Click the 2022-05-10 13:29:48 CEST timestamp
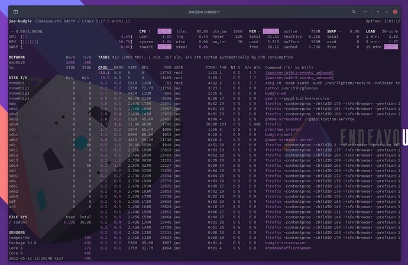The height and width of the screenshot is (265, 408). [x=36, y=258]
